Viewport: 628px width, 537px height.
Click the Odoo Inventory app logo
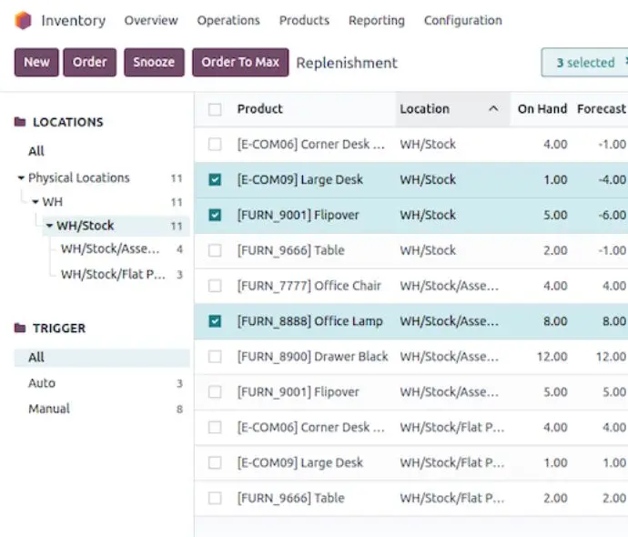[x=23, y=20]
